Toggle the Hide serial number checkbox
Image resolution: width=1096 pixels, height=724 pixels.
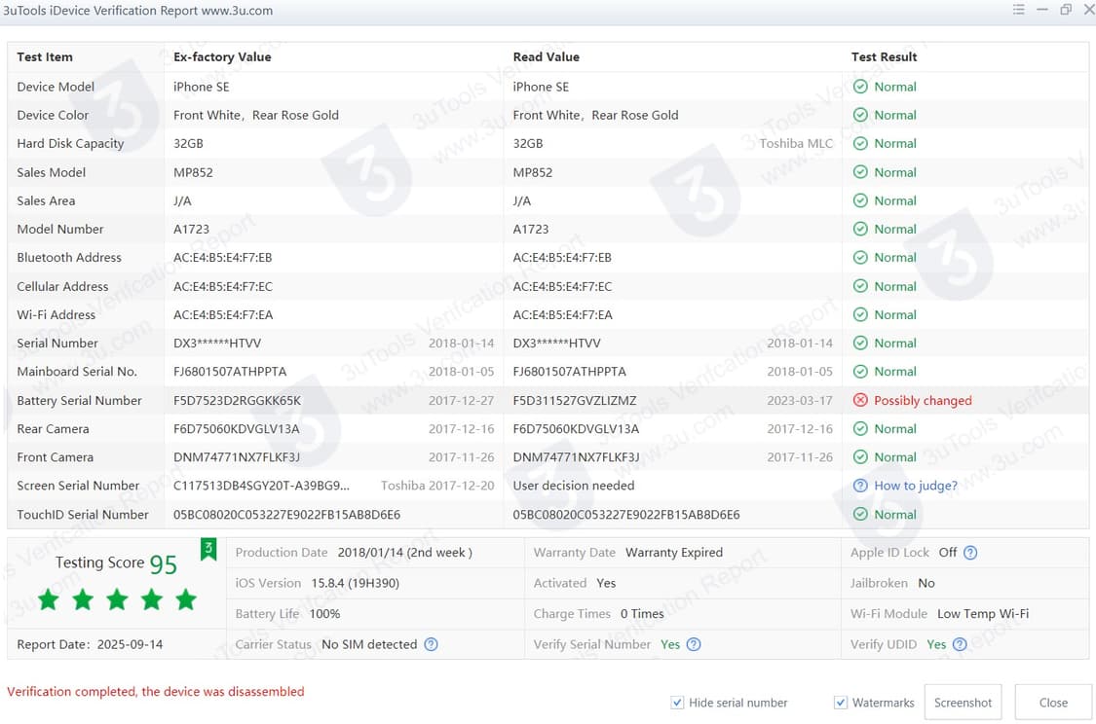pyautogui.click(x=677, y=703)
